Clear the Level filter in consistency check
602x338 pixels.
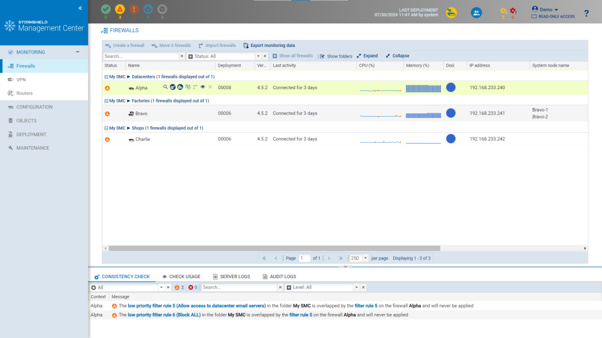click(363, 288)
